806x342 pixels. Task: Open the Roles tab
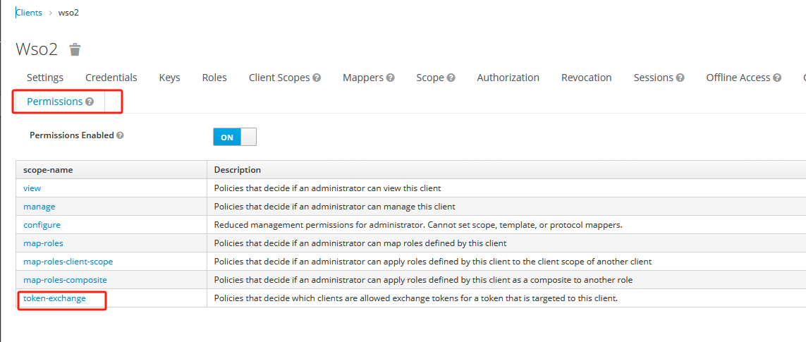[214, 78]
